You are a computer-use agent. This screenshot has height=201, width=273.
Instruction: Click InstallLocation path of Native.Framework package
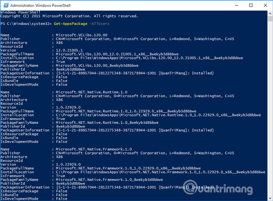tap(160, 172)
